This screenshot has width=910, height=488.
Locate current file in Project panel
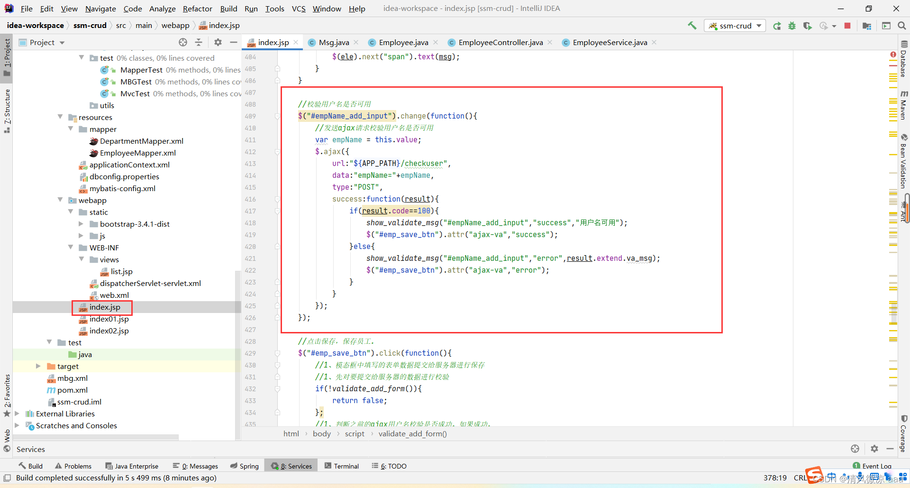point(183,42)
